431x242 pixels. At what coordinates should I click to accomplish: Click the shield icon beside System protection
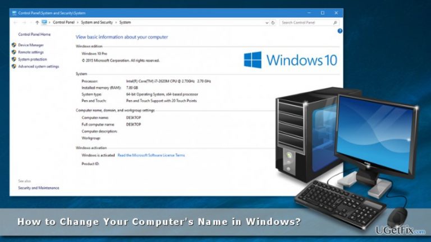pos(14,59)
